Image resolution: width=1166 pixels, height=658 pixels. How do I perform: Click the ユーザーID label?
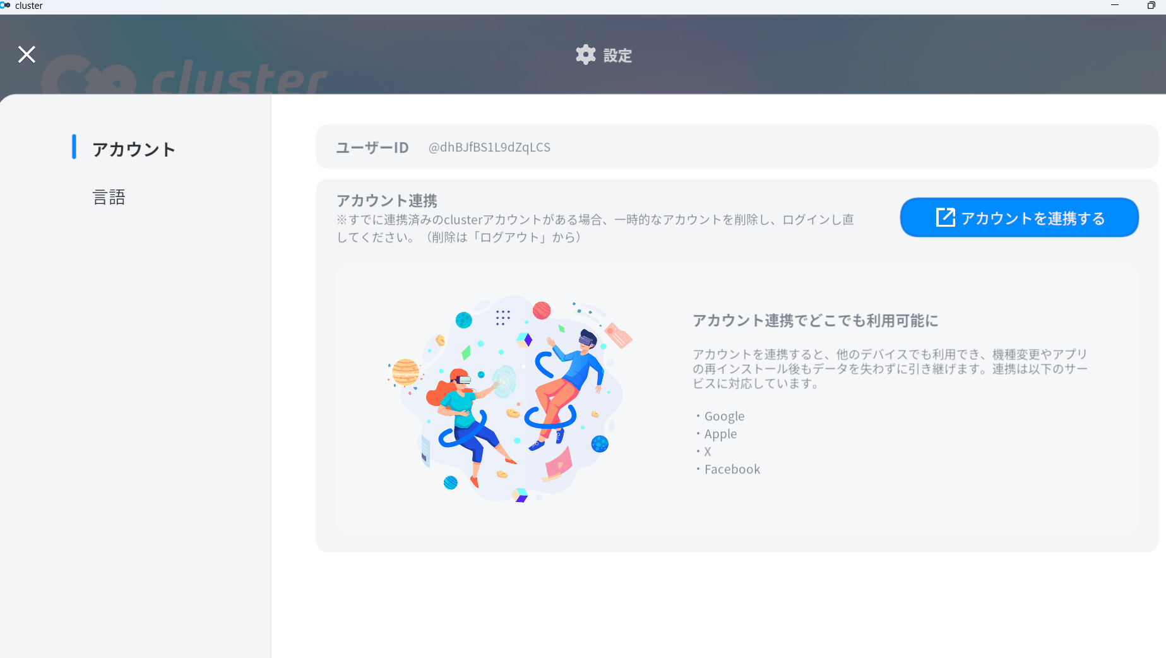click(372, 148)
